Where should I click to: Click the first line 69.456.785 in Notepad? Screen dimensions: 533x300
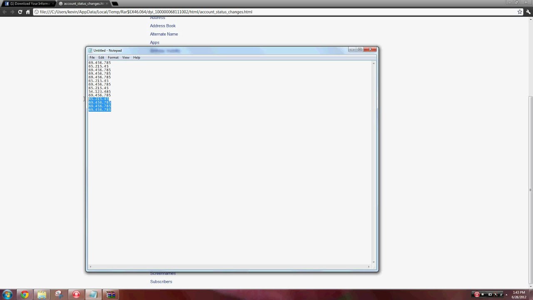click(100, 63)
